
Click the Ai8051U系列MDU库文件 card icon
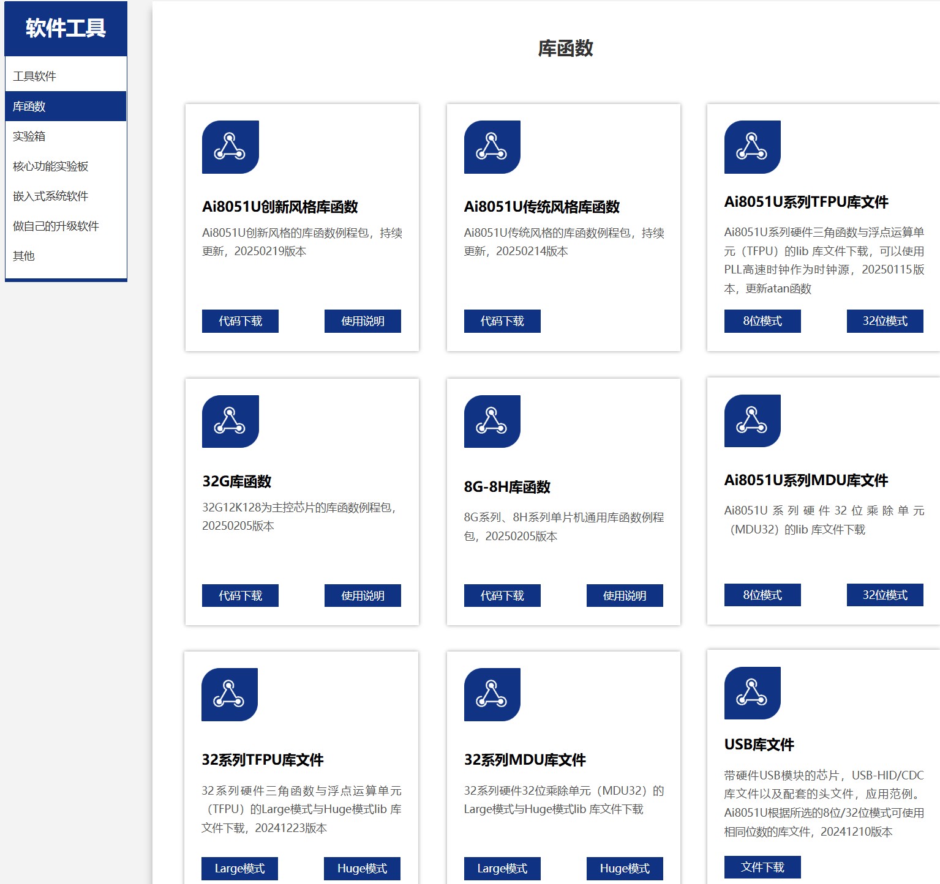click(x=752, y=421)
